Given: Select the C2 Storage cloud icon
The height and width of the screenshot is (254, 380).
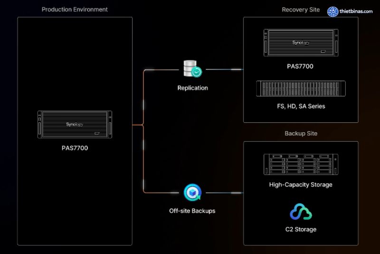Looking at the screenshot, I should [301, 212].
